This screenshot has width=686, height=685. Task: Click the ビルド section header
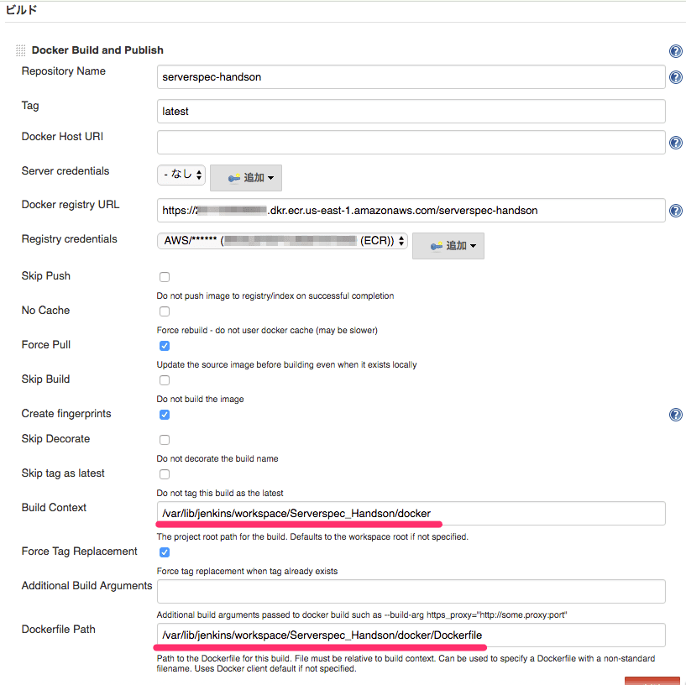coord(18,10)
